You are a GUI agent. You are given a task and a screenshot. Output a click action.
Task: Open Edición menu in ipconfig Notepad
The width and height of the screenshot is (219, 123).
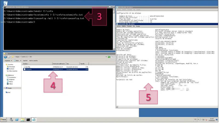(x=124, y=10)
